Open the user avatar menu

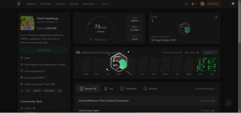point(202,4)
